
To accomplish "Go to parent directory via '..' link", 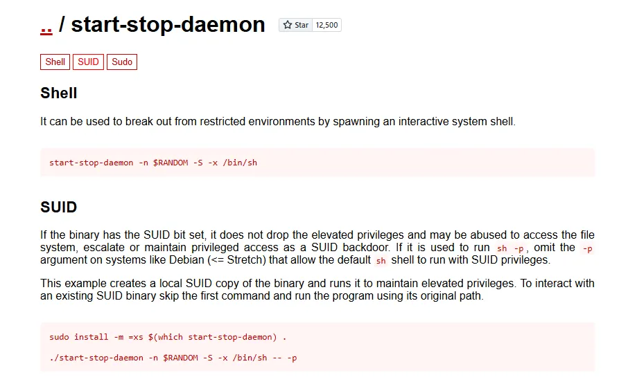I will coord(46,26).
